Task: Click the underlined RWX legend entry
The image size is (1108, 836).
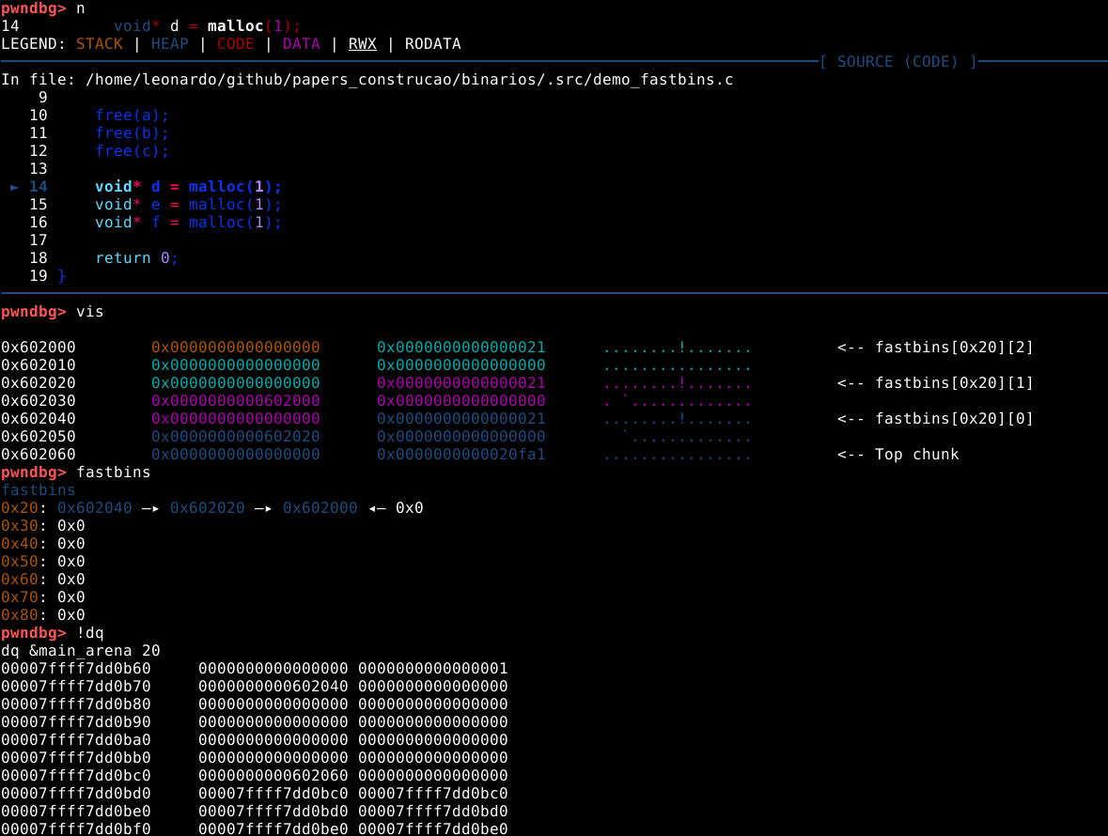Action: (362, 44)
